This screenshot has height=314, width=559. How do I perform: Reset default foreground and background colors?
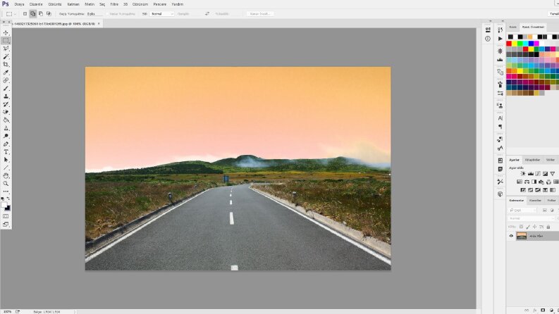pyautogui.click(x=3, y=199)
